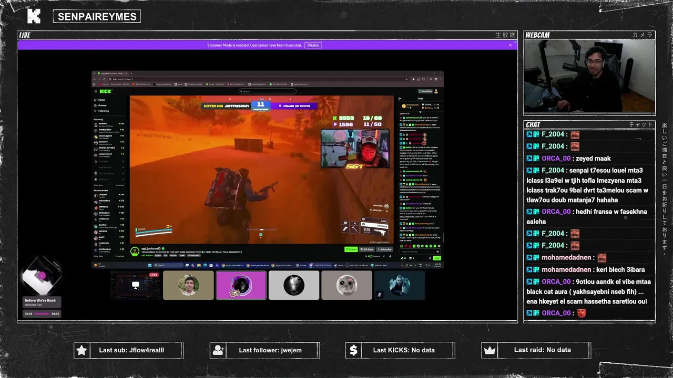
Task: Open OhMadison in Recommended list
Action: point(109,214)
